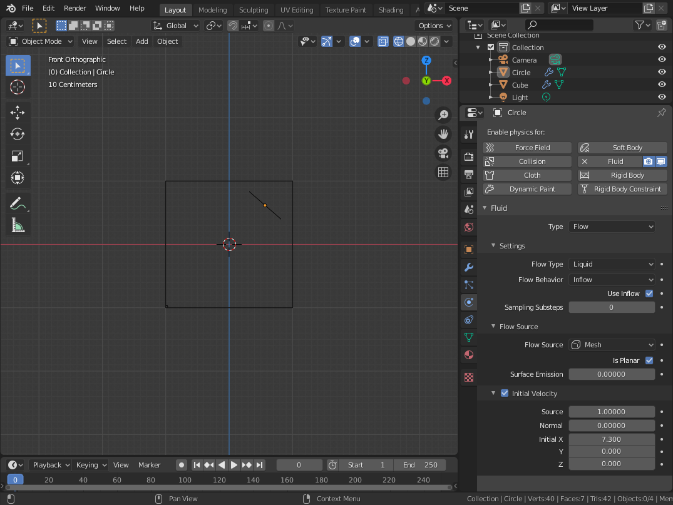Open Object Constraints properties tab
The image size is (673, 505).
click(469, 320)
